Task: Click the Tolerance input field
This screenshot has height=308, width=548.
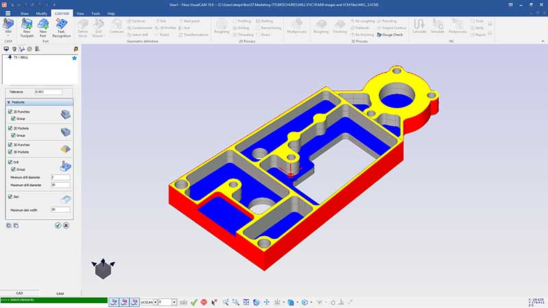Action: (48, 92)
